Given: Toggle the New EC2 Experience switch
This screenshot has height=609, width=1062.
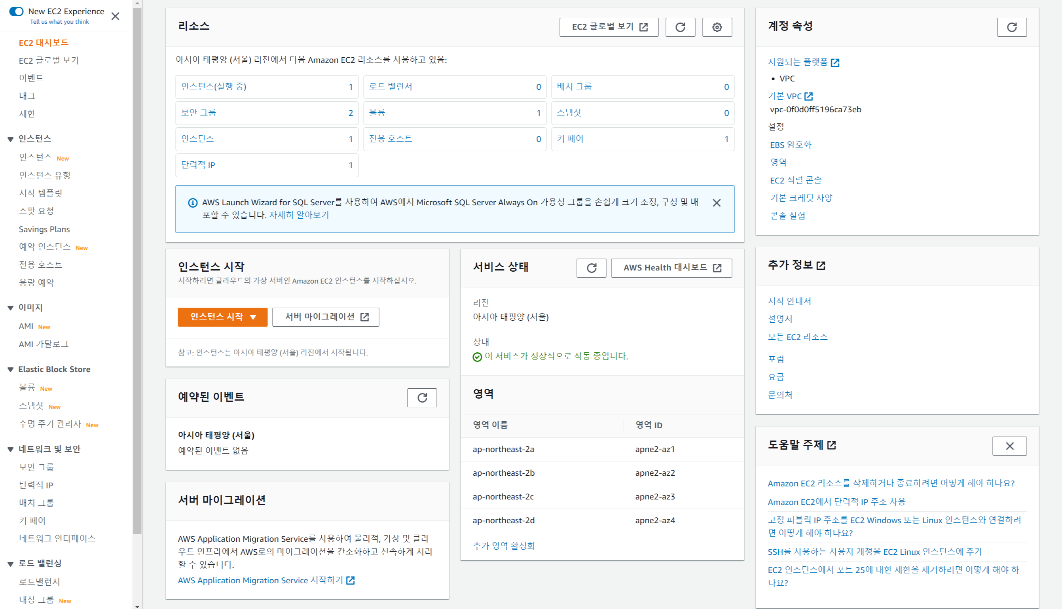Looking at the screenshot, I should click(16, 11).
